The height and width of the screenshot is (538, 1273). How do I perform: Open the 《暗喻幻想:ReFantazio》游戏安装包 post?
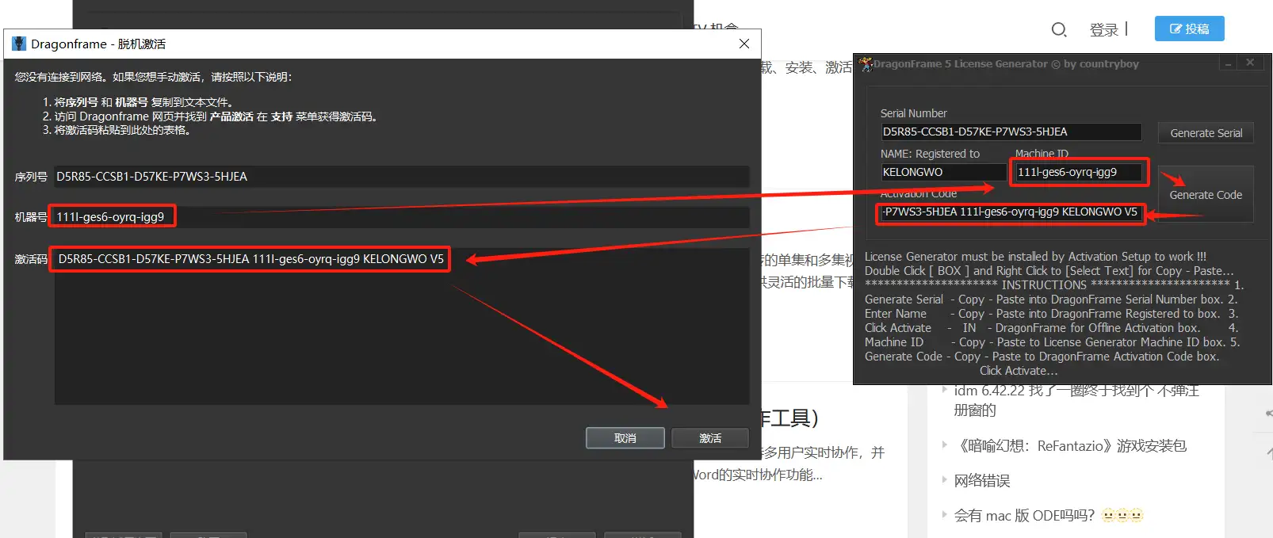point(1072,446)
